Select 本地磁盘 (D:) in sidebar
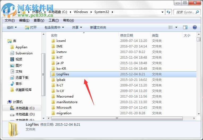Image resolution: width=203 pixels, height=140 pixels. click(x=22, y=114)
